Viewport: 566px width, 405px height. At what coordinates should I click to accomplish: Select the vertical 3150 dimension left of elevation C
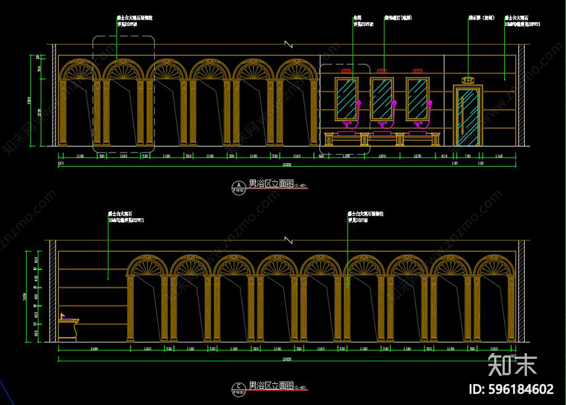click(25, 296)
